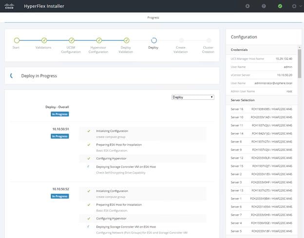Image resolution: width=304 pixels, height=238 pixels.
Task: Click the Server 15 row
Action: [x=261, y=166]
